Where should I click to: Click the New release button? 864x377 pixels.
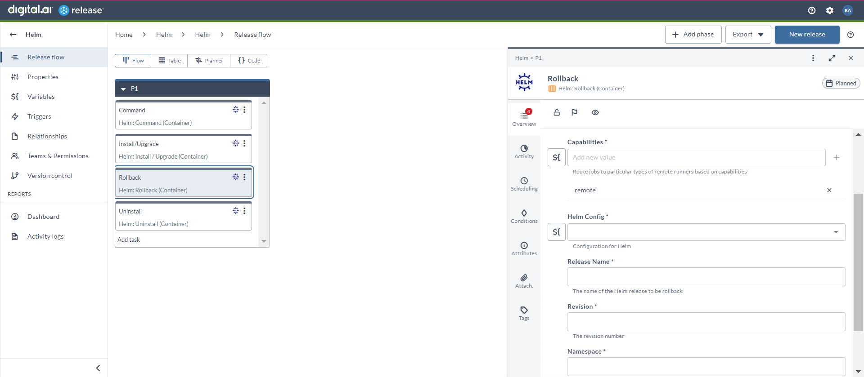tap(807, 35)
